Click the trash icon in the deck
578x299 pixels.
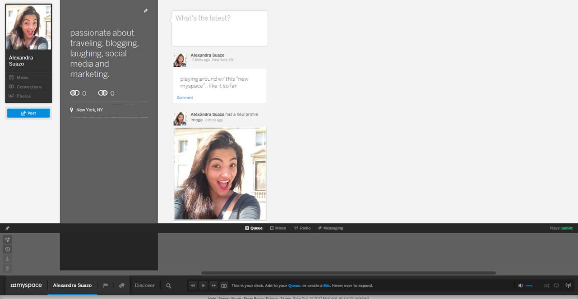coord(7,269)
